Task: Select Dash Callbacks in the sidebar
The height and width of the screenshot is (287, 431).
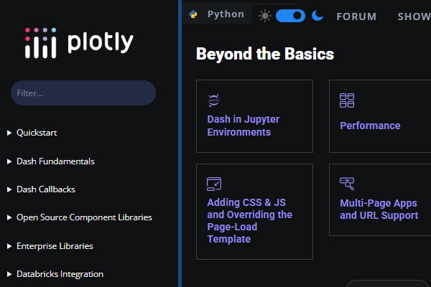Action: pos(46,189)
